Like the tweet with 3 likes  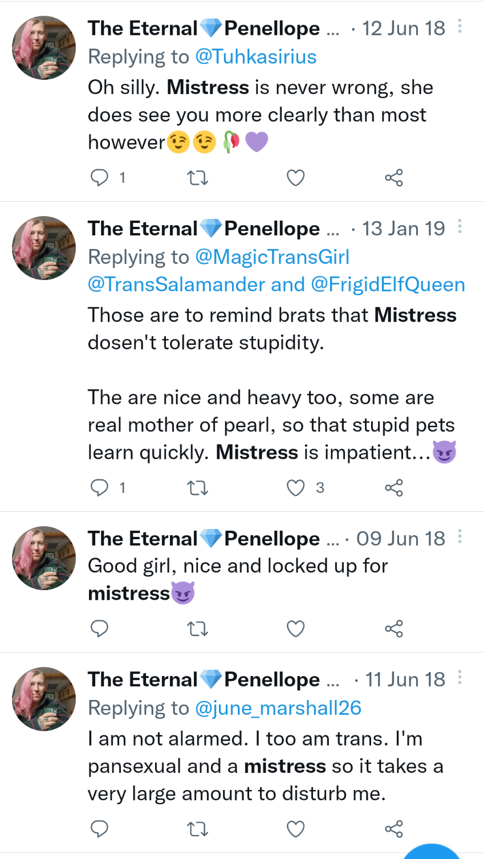[x=295, y=488]
